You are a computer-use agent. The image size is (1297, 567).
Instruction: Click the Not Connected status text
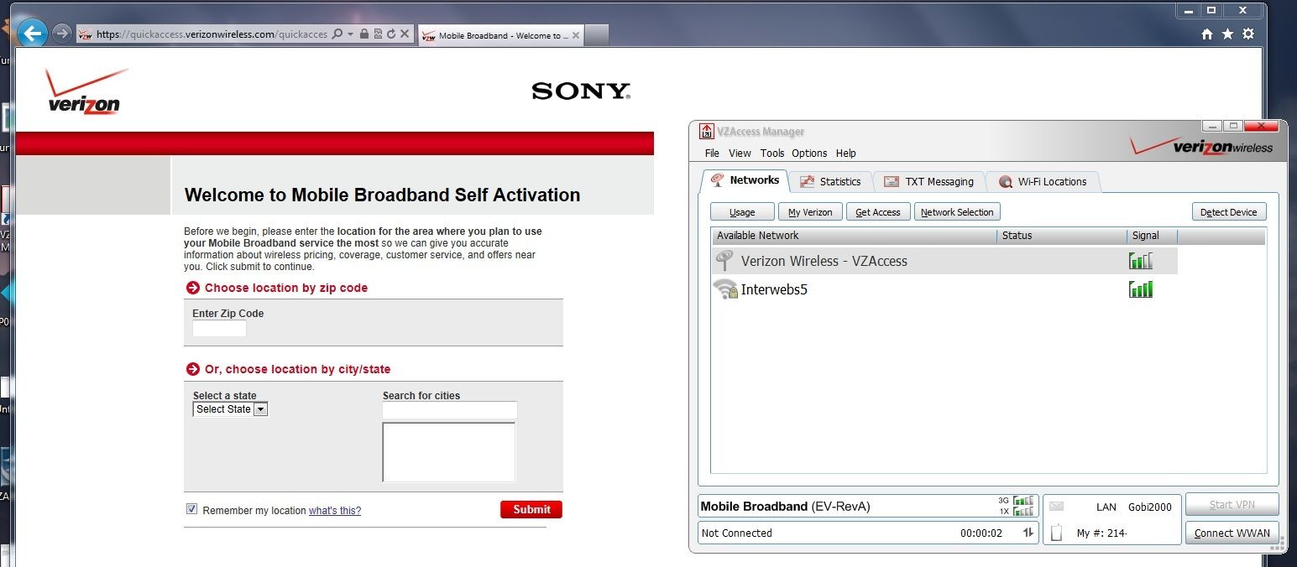click(737, 533)
